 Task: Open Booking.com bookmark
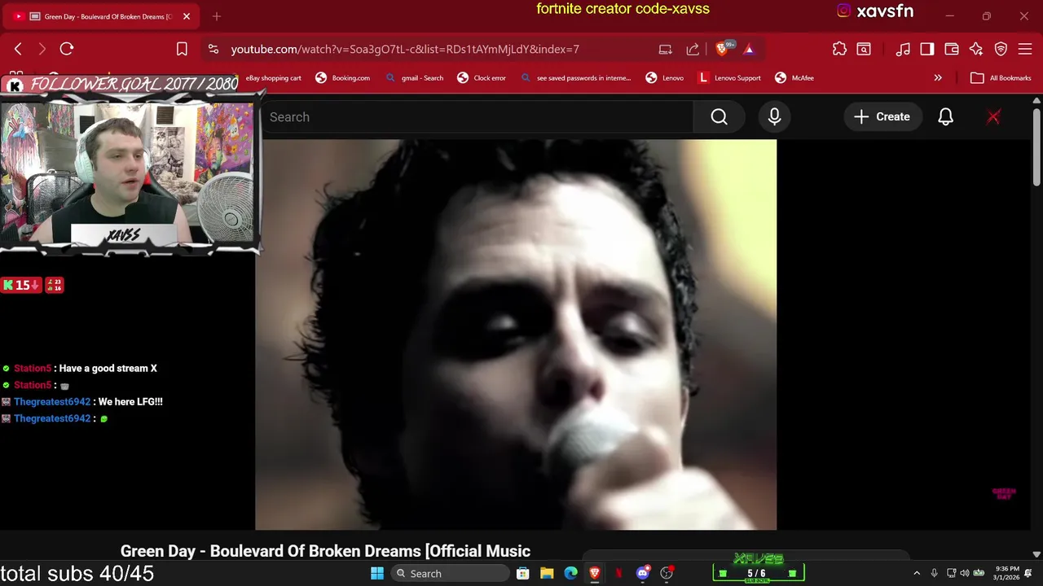[x=343, y=78]
